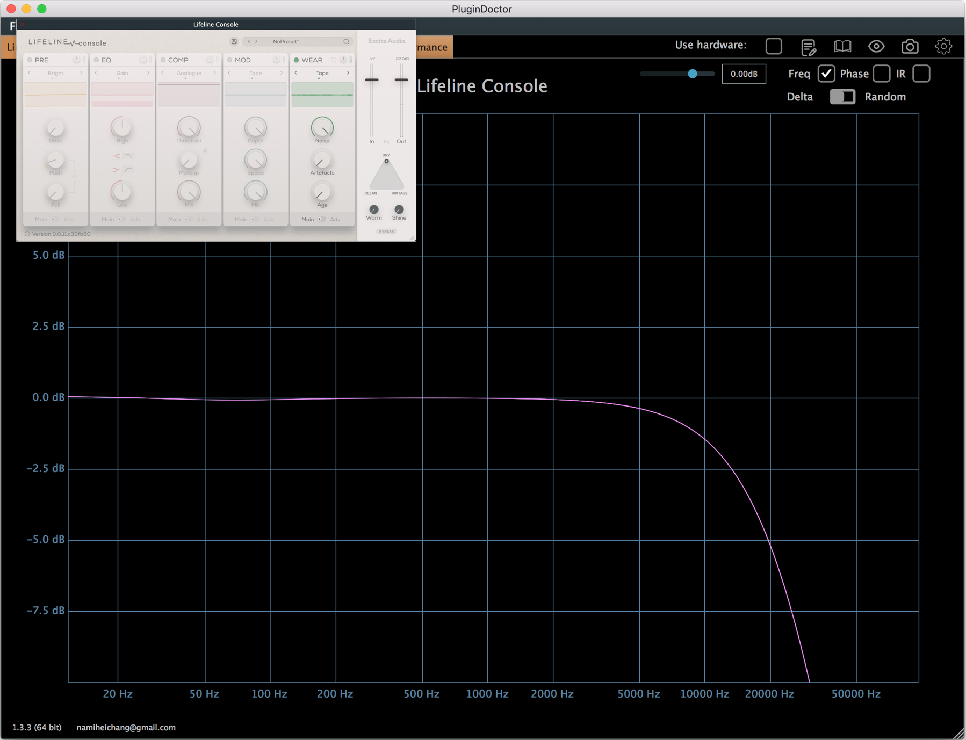966x740 pixels.
Task: Click the Shine knob
Action: click(399, 209)
